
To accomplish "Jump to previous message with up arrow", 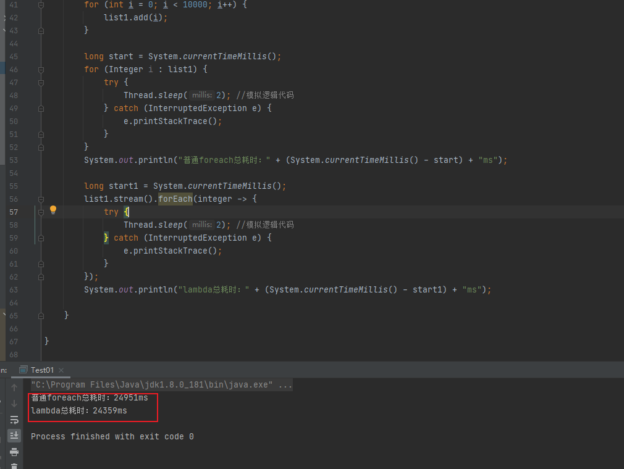I will coord(14,388).
